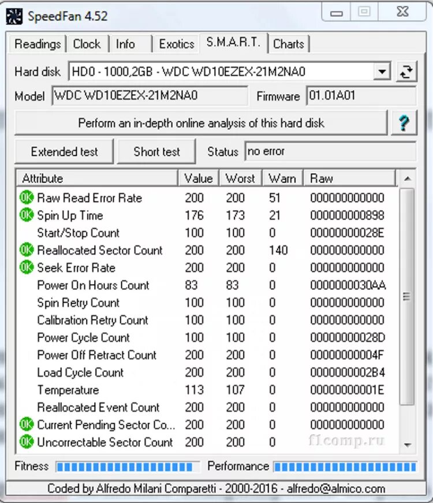Click OK icon beside Reallocated Sector Count
Screen dimensions: 433x503
27,250
